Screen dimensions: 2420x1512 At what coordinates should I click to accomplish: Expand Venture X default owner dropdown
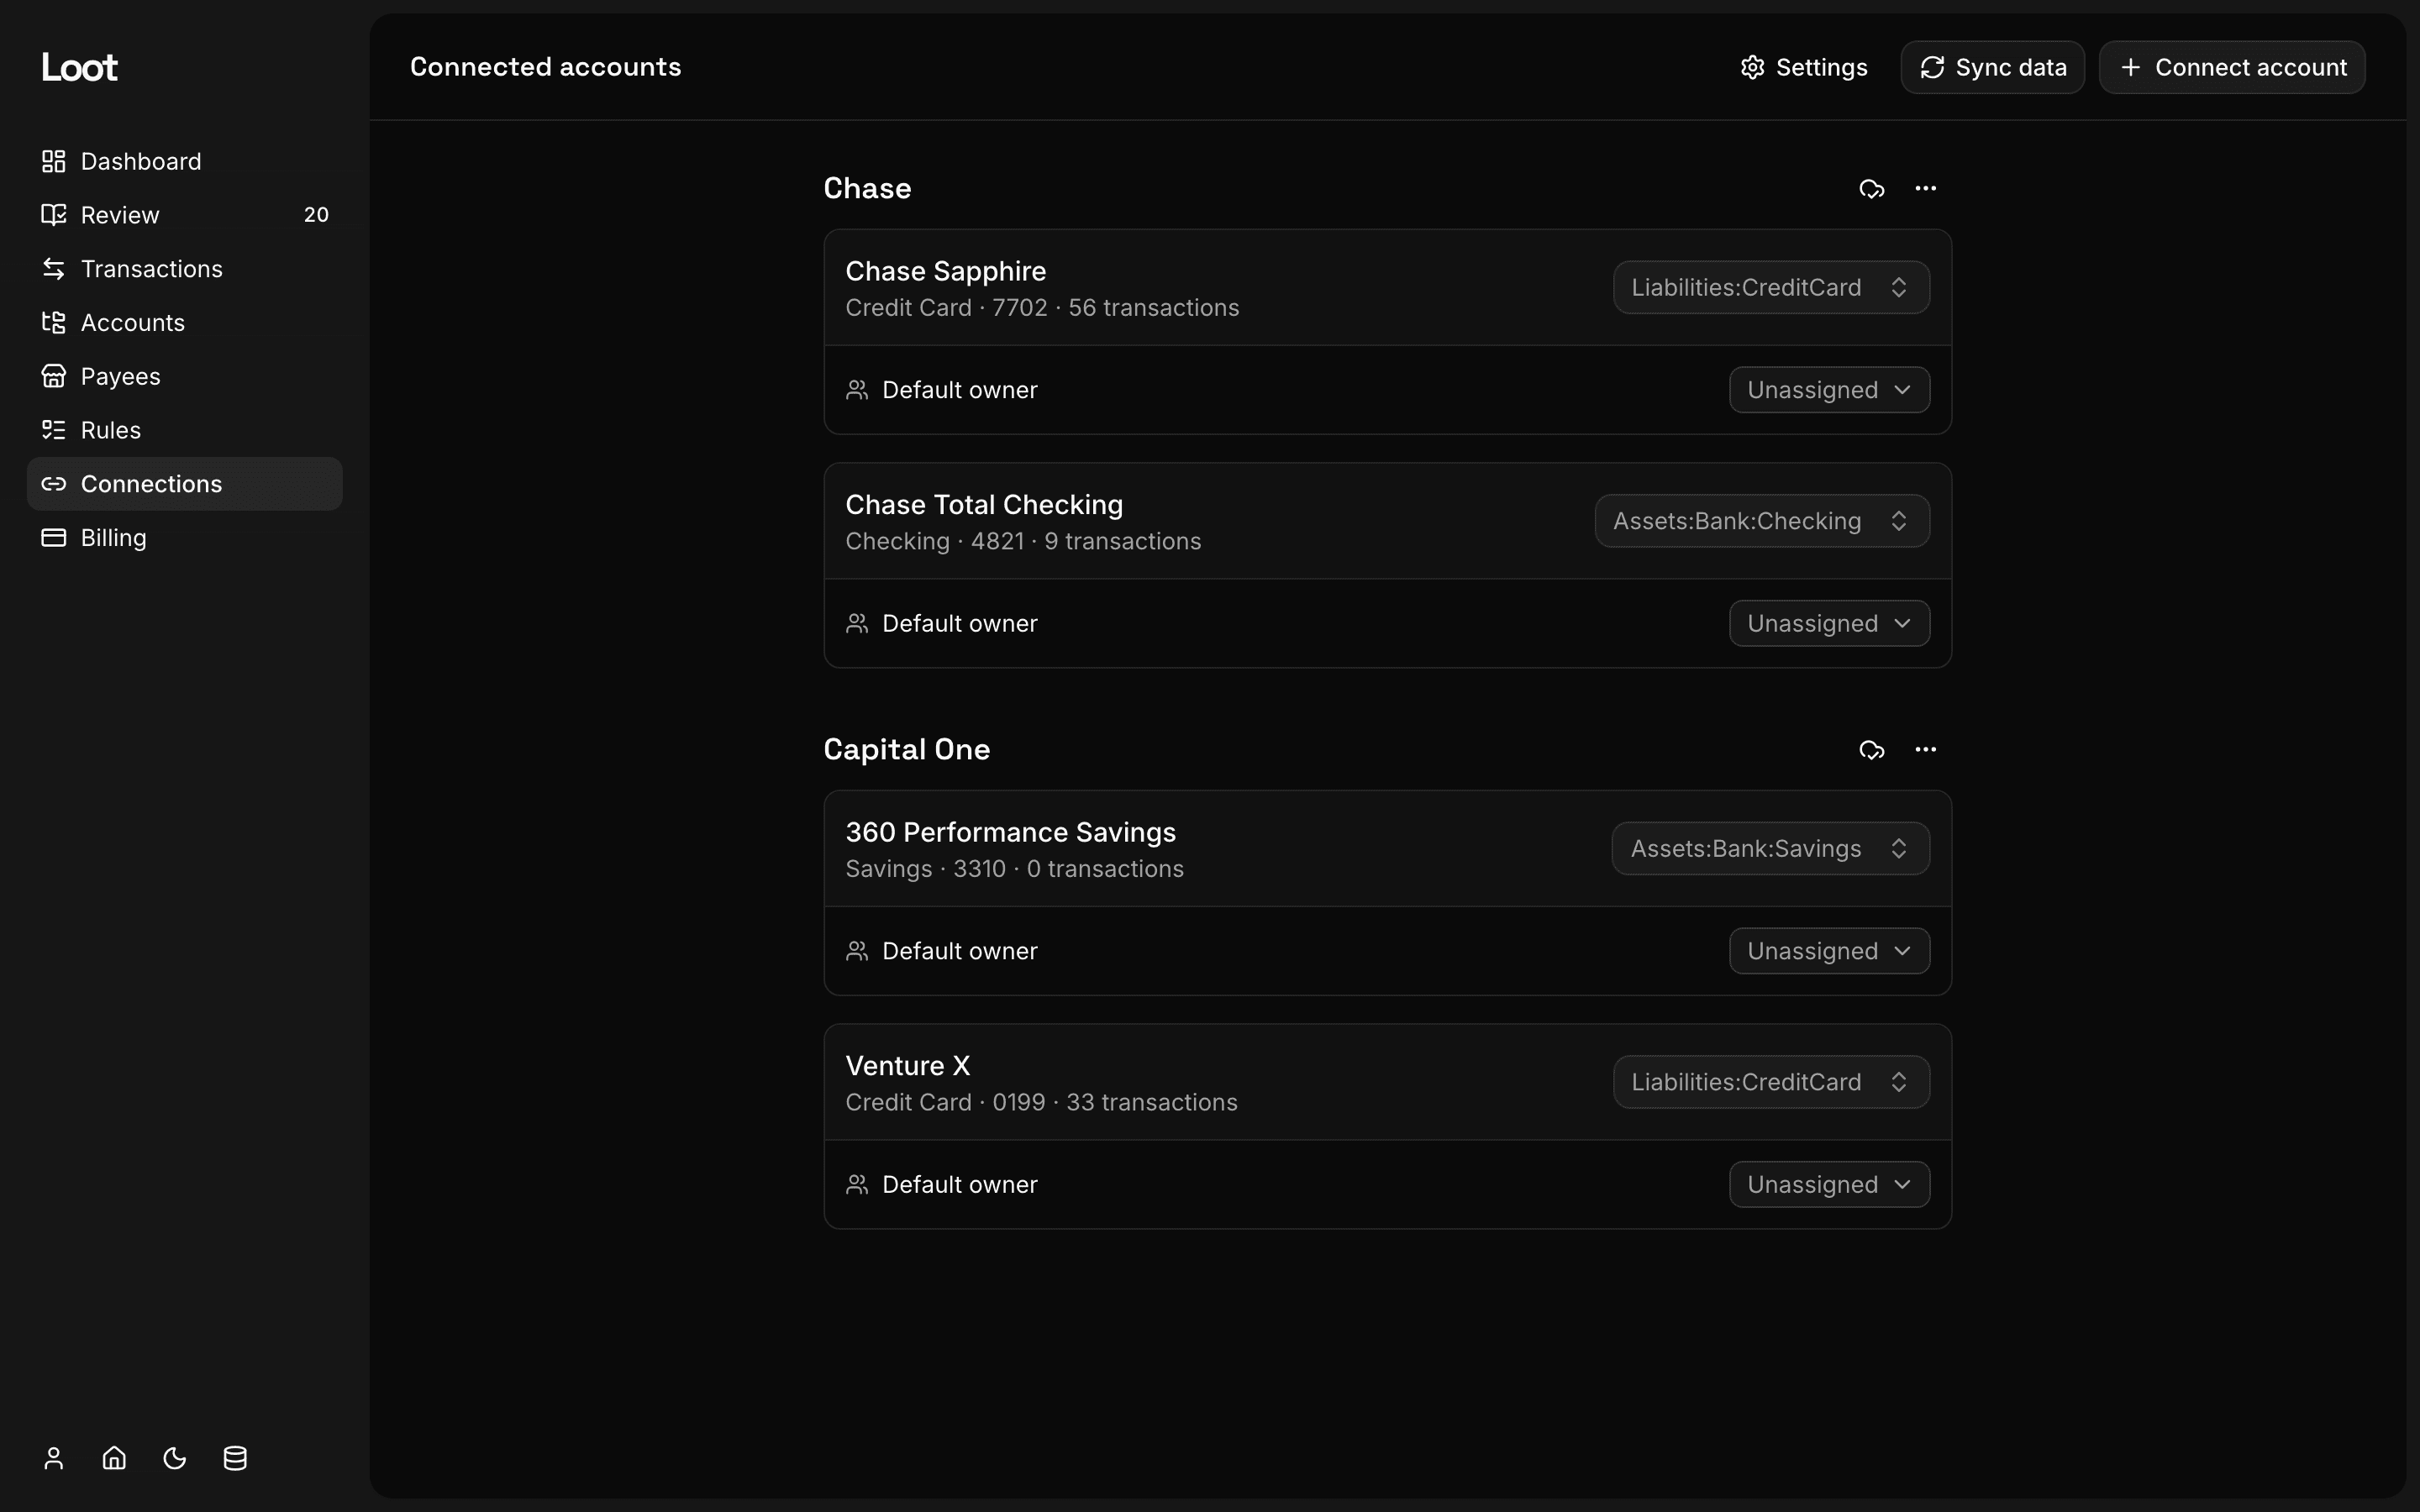(1829, 1185)
